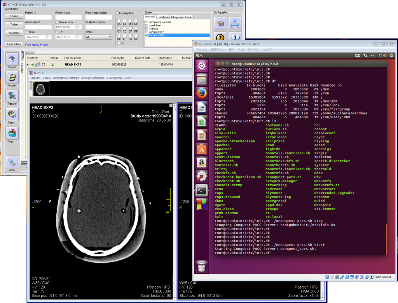Enable the Modality filter checkbox
The height and width of the screenshot is (303, 398).
[117, 13]
